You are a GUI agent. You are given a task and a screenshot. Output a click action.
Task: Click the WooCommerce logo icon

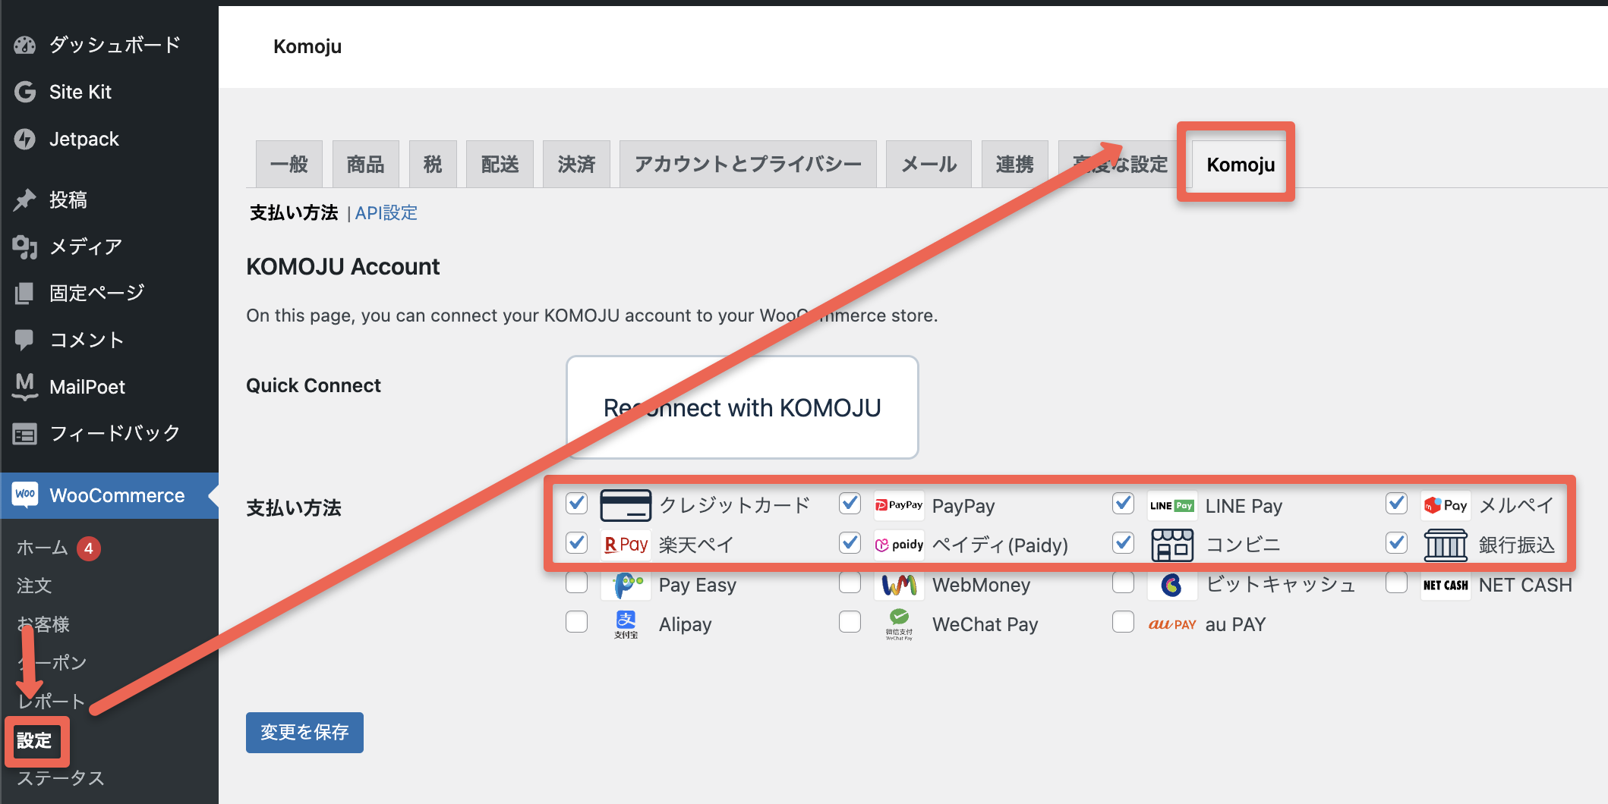pos(25,495)
